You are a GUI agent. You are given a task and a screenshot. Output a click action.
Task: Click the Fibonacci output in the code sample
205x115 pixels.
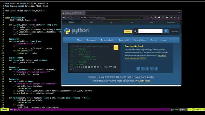[x=93, y=68]
